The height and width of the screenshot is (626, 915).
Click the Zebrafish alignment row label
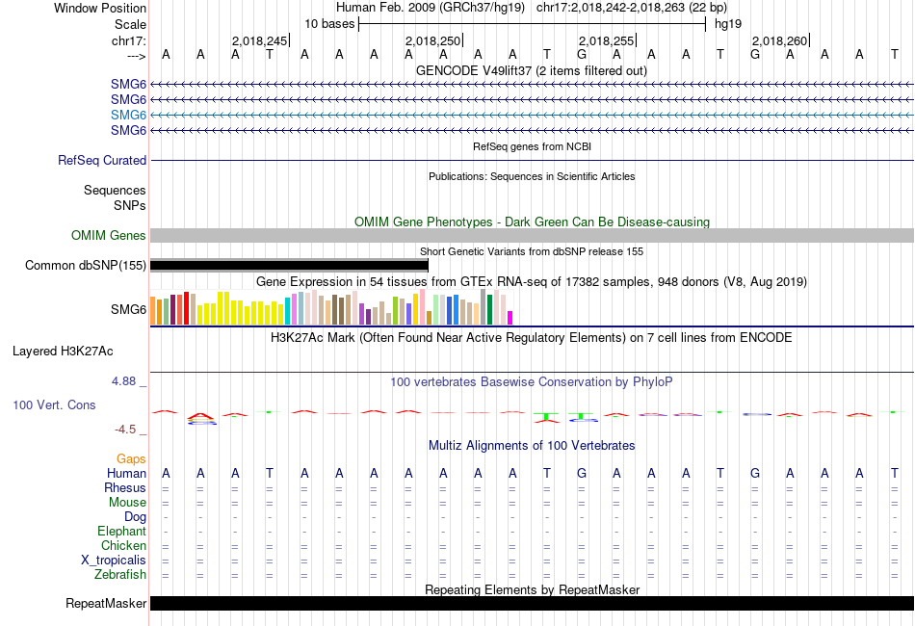point(120,574)
